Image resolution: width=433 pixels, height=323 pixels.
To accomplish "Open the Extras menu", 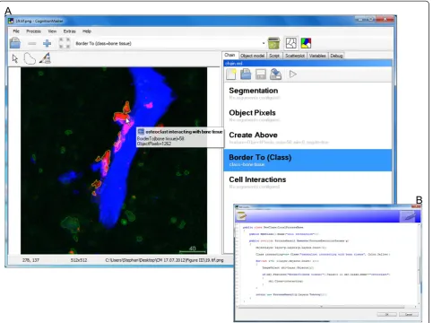I will [x=69, y=31].
